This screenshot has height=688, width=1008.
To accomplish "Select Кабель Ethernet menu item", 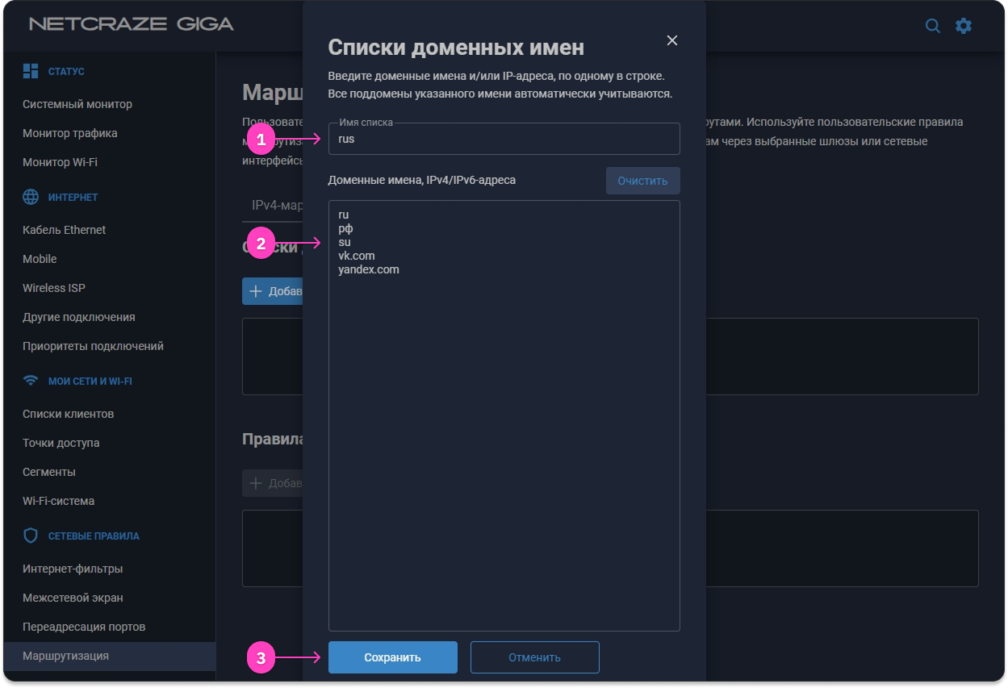I will tap(65, 230).
